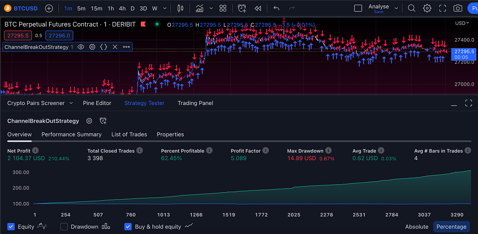Undo the last chart action
Viewport: 478px width, 234px height.
tap(276, 8)
